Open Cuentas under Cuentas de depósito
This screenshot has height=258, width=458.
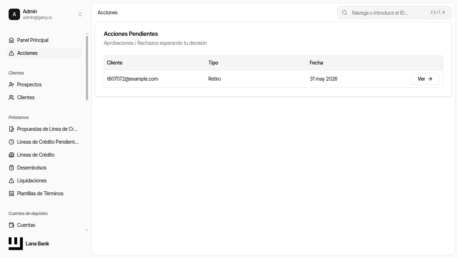click(x=44, y=225)
